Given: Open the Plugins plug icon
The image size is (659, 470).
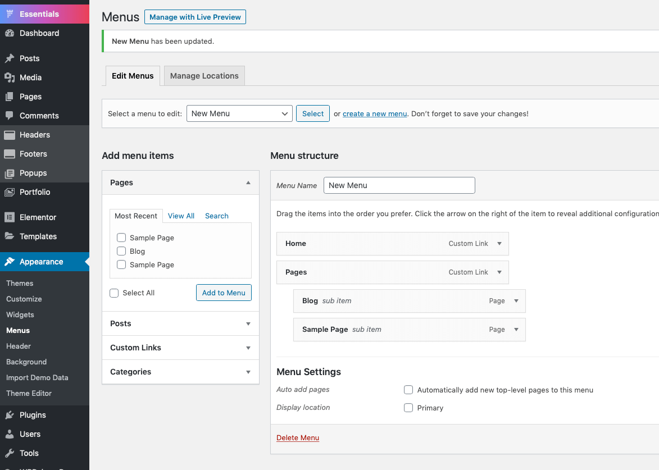Looking at the screenshot, I should pos(9,415).
